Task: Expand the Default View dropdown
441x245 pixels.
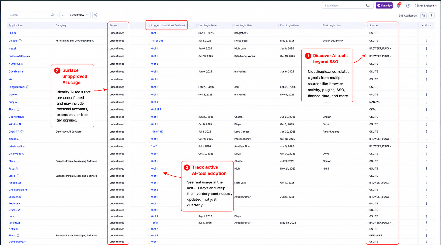Action: [79, 15]
